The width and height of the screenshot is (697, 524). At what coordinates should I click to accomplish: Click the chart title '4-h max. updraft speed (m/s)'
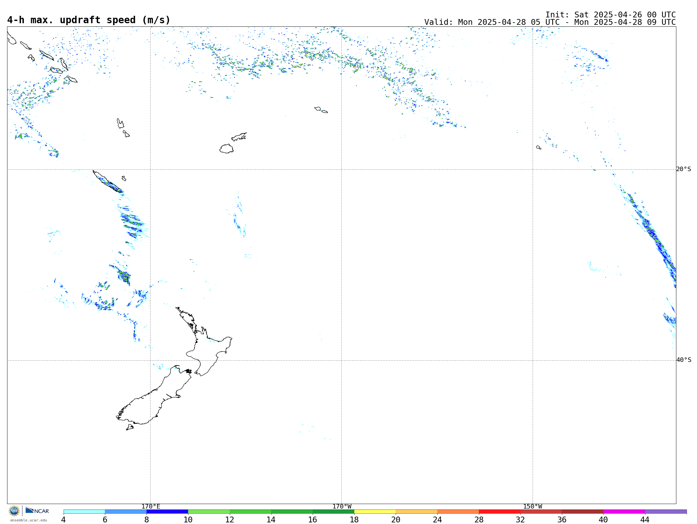click(x=89, y=20)
